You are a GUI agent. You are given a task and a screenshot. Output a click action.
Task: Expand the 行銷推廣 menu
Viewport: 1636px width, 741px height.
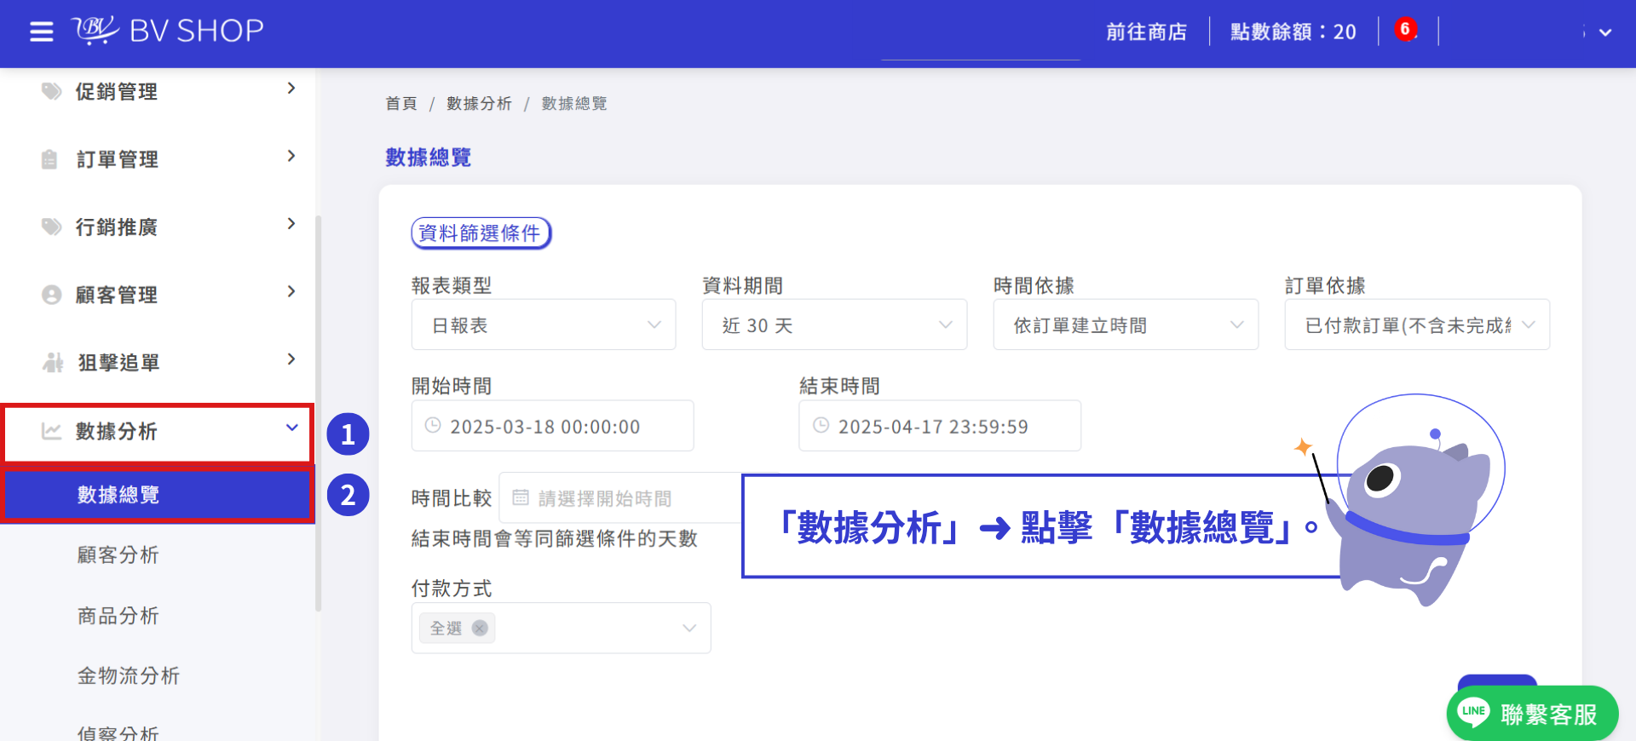[x=291, y=224]
